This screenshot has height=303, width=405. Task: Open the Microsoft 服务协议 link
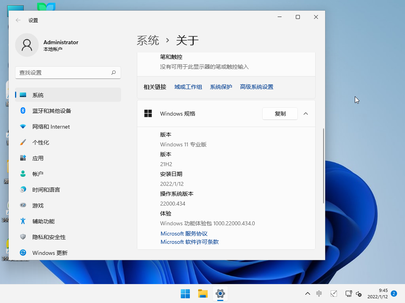(x=184, y=233)
